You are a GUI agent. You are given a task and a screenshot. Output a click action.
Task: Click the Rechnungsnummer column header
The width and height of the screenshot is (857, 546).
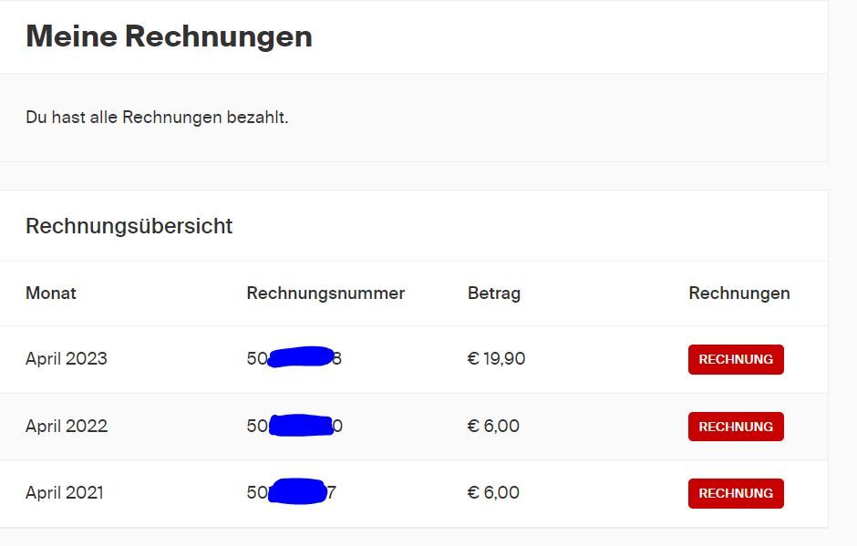coord(325,293)
